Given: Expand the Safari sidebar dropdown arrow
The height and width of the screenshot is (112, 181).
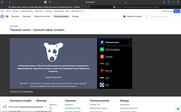Looking at the screenshot, I should tap(6, 2).
